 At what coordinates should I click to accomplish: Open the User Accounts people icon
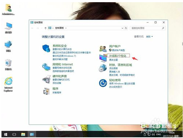(103, 49)
